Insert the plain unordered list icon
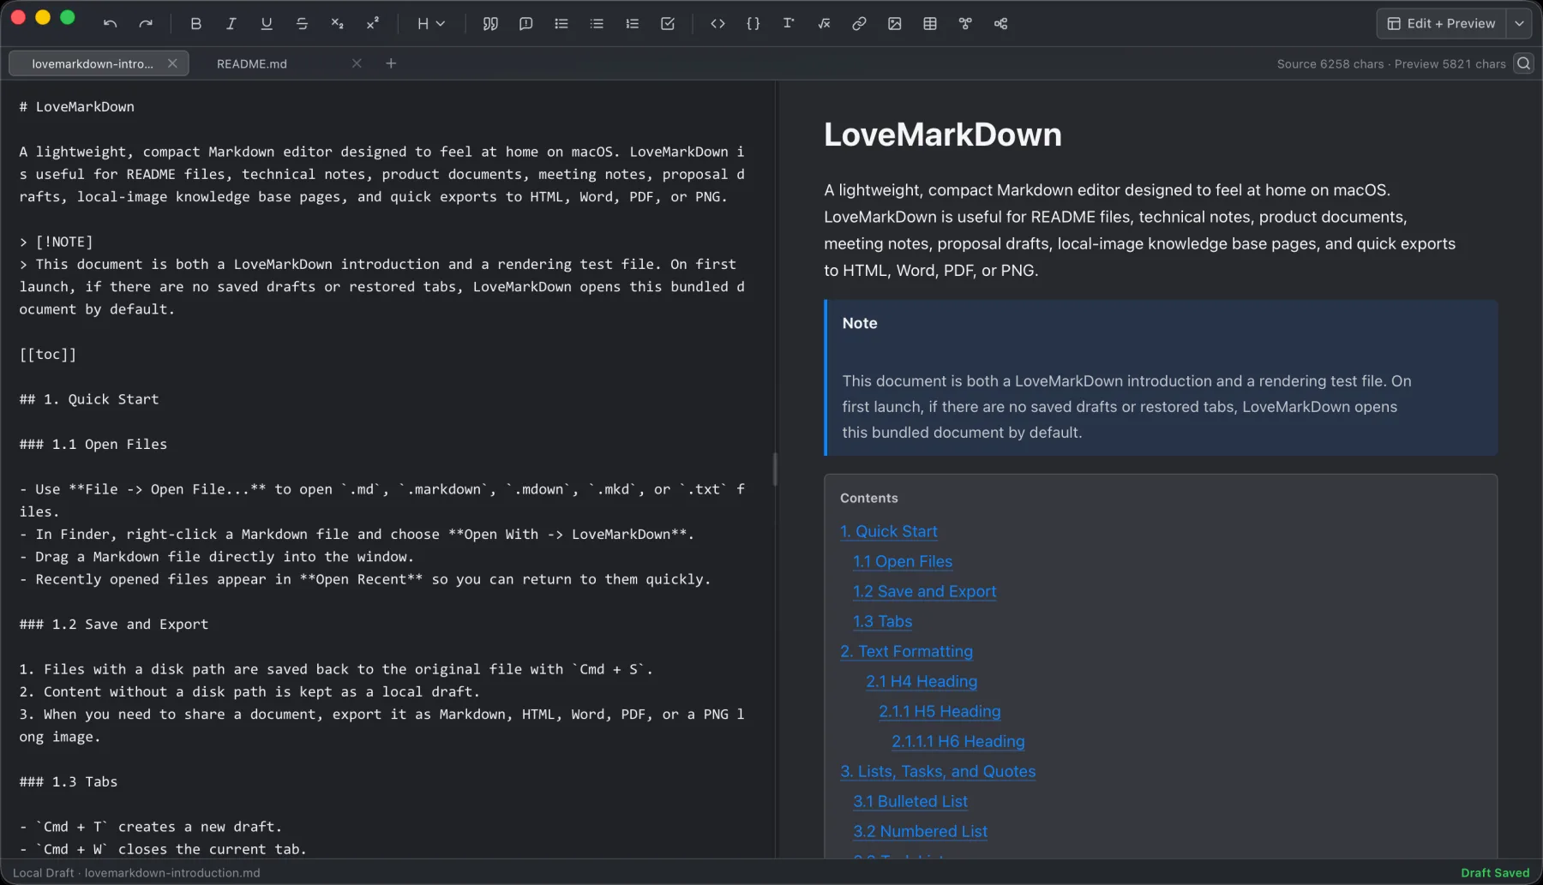Viewport: 1543px width, 885px height. click(x=597, y=24)
